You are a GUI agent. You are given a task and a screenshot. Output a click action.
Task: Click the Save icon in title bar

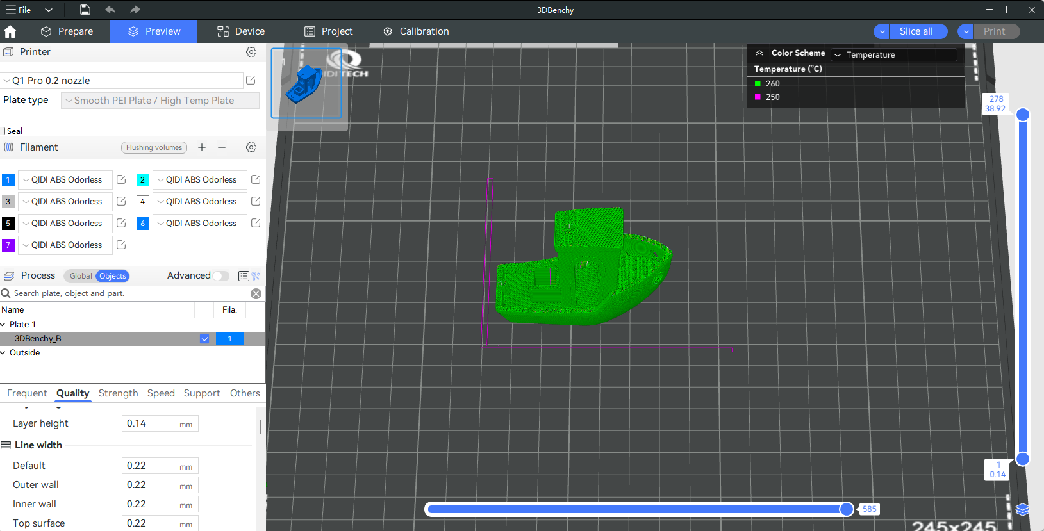[85, 10]
